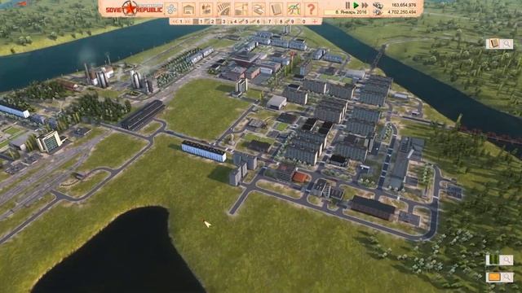
Task: Add item with red plus on quick bar
Action: (315, 22)
